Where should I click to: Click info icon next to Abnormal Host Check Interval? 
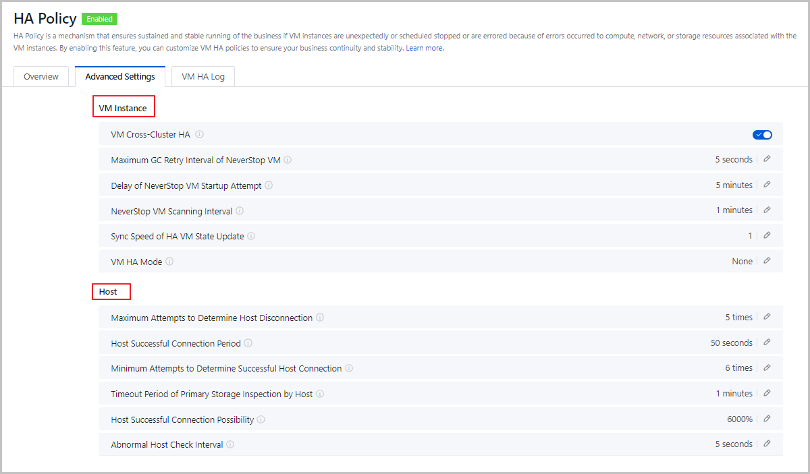[x=230, y=444]
